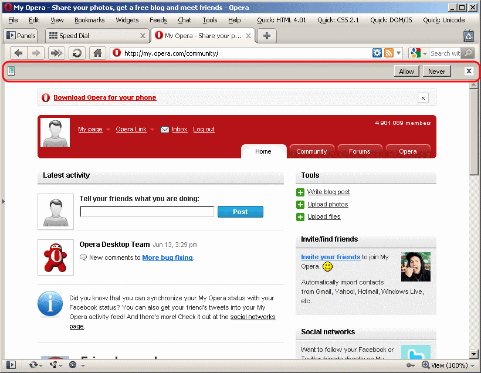Switch to the Forums tab
481x373 pixels.
click(360, 151)
